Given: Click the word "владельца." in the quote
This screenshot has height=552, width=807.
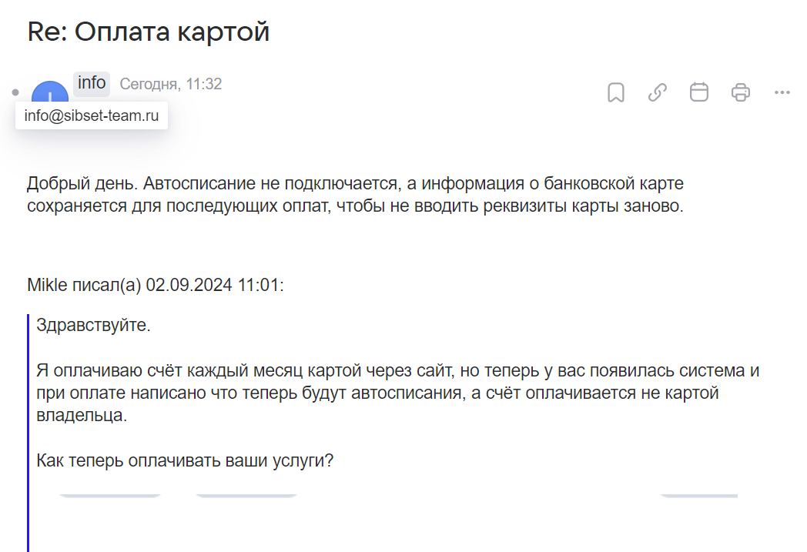Looking at the screenshot, I should pos(81,417).
